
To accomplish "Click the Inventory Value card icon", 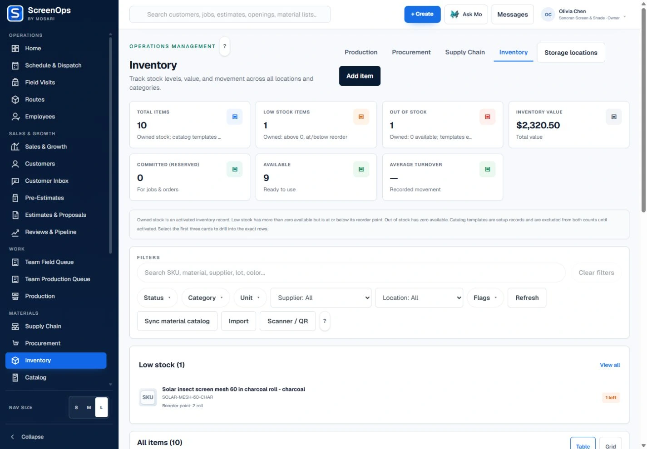I will 614,117.
